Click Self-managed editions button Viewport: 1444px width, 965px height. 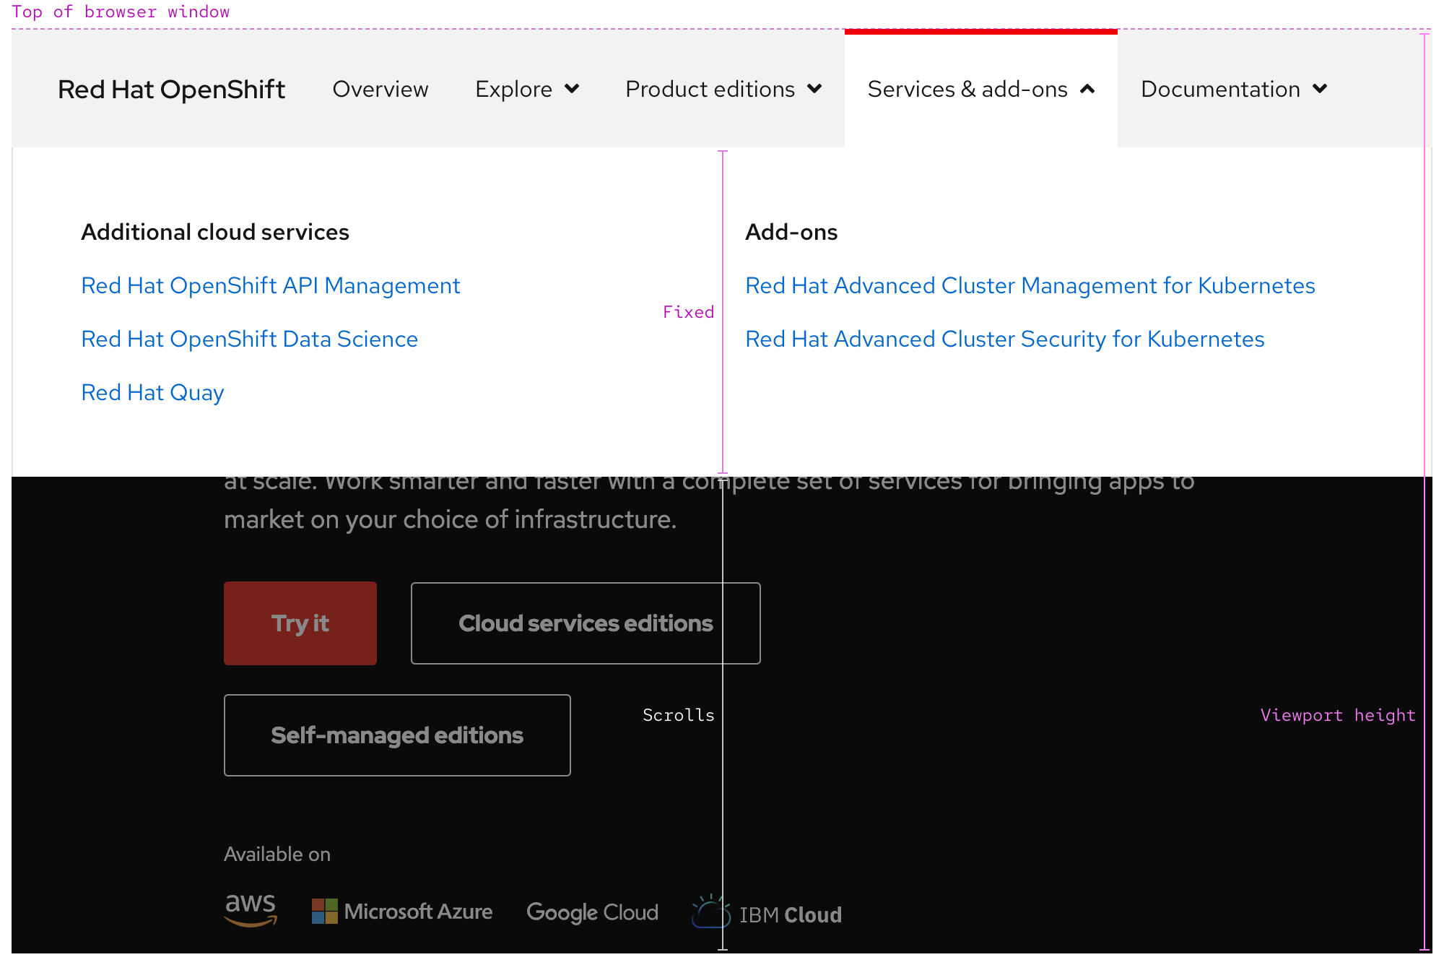coord(397,735)
